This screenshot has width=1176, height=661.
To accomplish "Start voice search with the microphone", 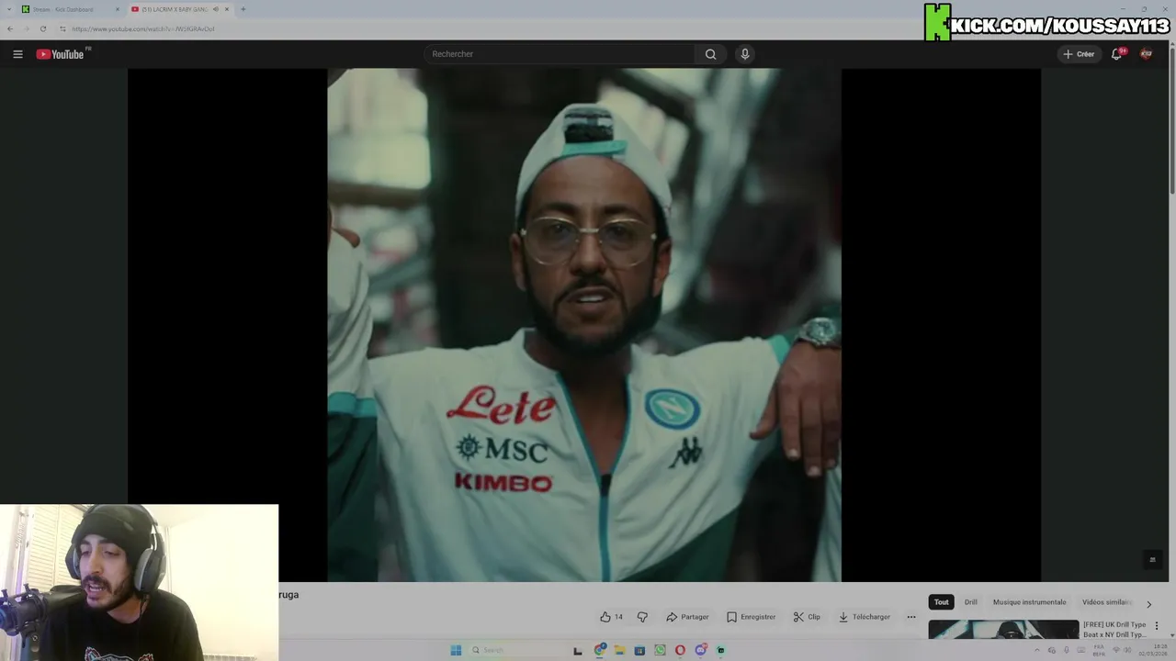I will pos(745,54).
